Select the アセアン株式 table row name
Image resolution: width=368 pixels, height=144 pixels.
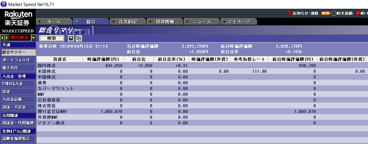coord(51,123)
